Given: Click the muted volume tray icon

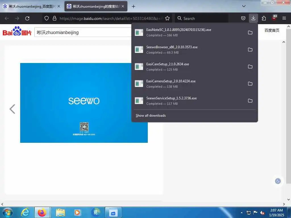Looking at the screenshot, I should click(262, 213).
